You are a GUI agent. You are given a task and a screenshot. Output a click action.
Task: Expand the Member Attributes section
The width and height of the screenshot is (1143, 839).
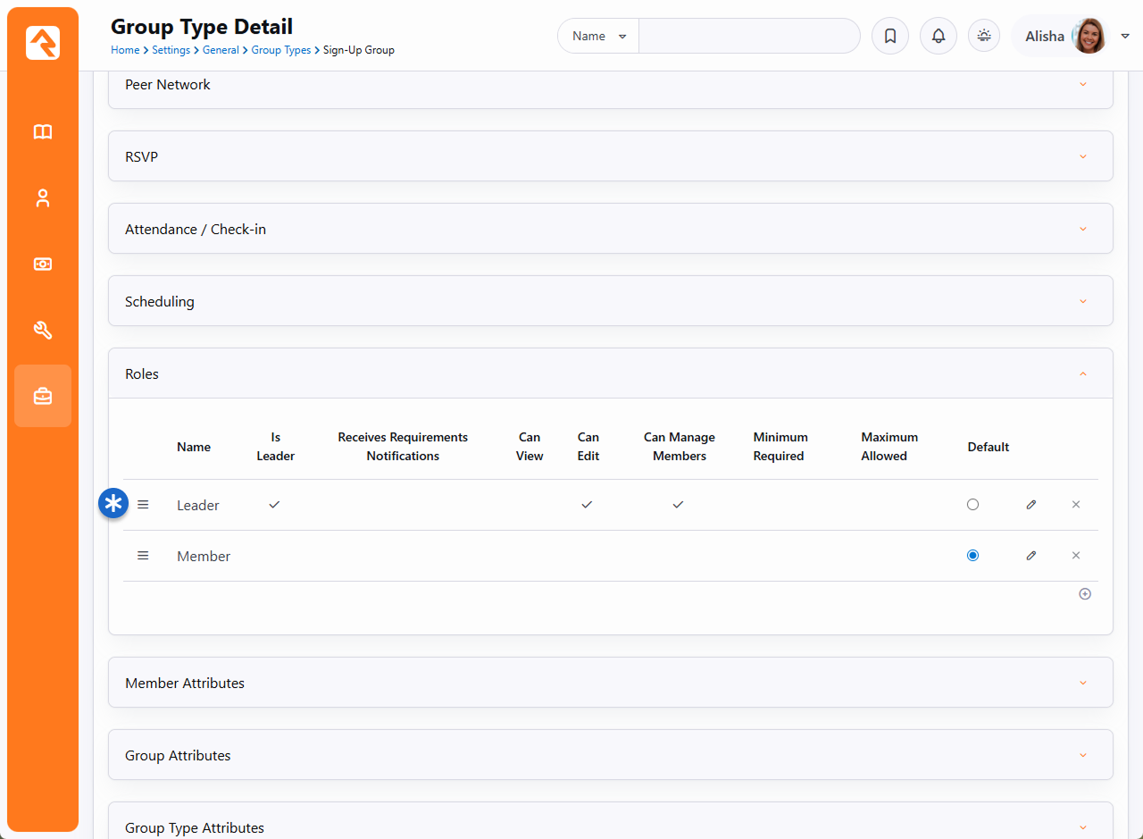coord(610,683)
